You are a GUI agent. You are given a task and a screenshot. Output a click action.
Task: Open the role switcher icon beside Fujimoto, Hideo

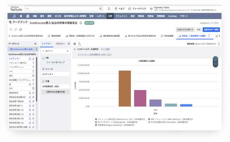151,9
